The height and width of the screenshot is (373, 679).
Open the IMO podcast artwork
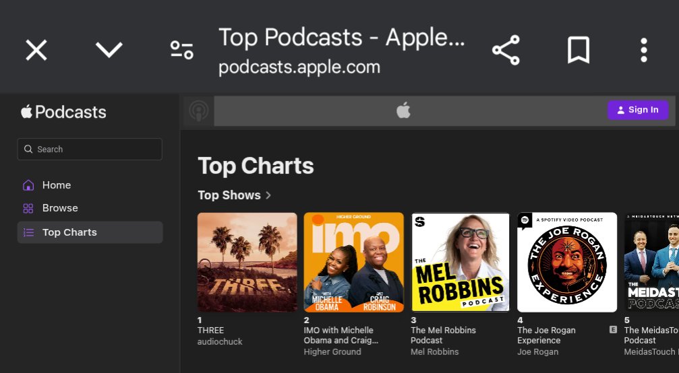[354, 262]
